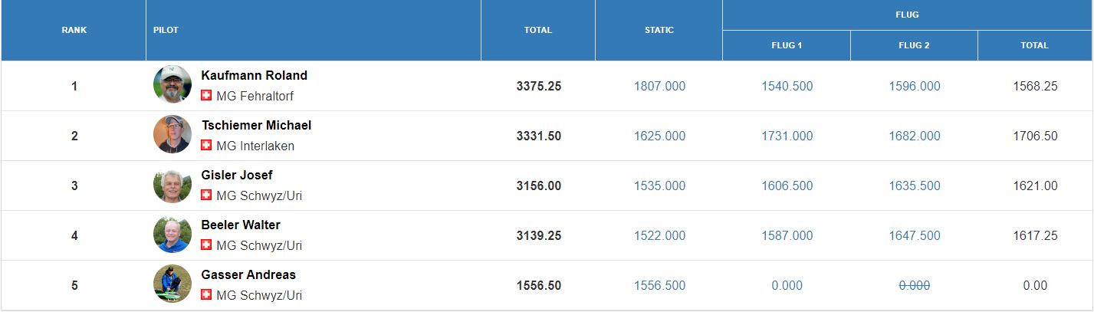Screen dimensions: 1094x312
Task: Open Flug 2 score 1647.500
Action: (x=915, y=236)
